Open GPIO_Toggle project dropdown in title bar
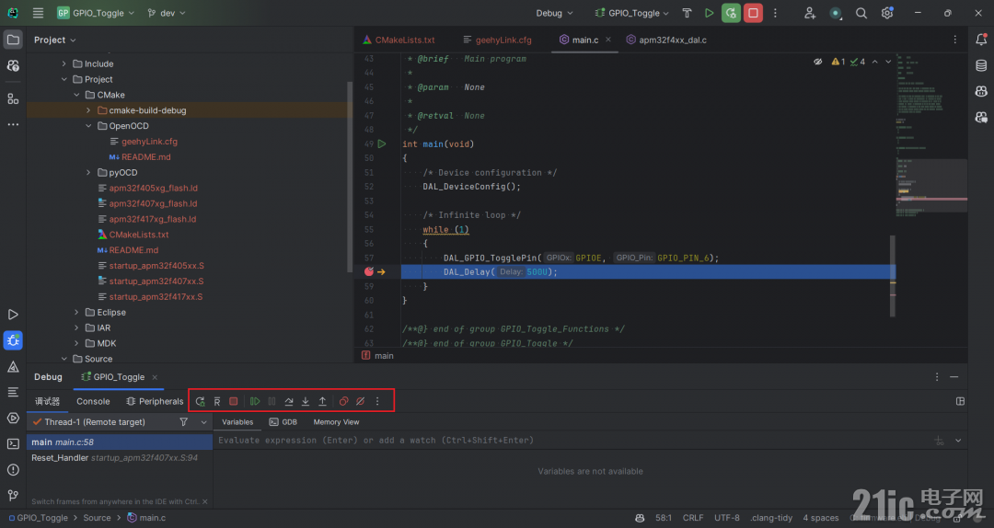The height and width of the screenshot is (528, 994). (x=95, y=13)
